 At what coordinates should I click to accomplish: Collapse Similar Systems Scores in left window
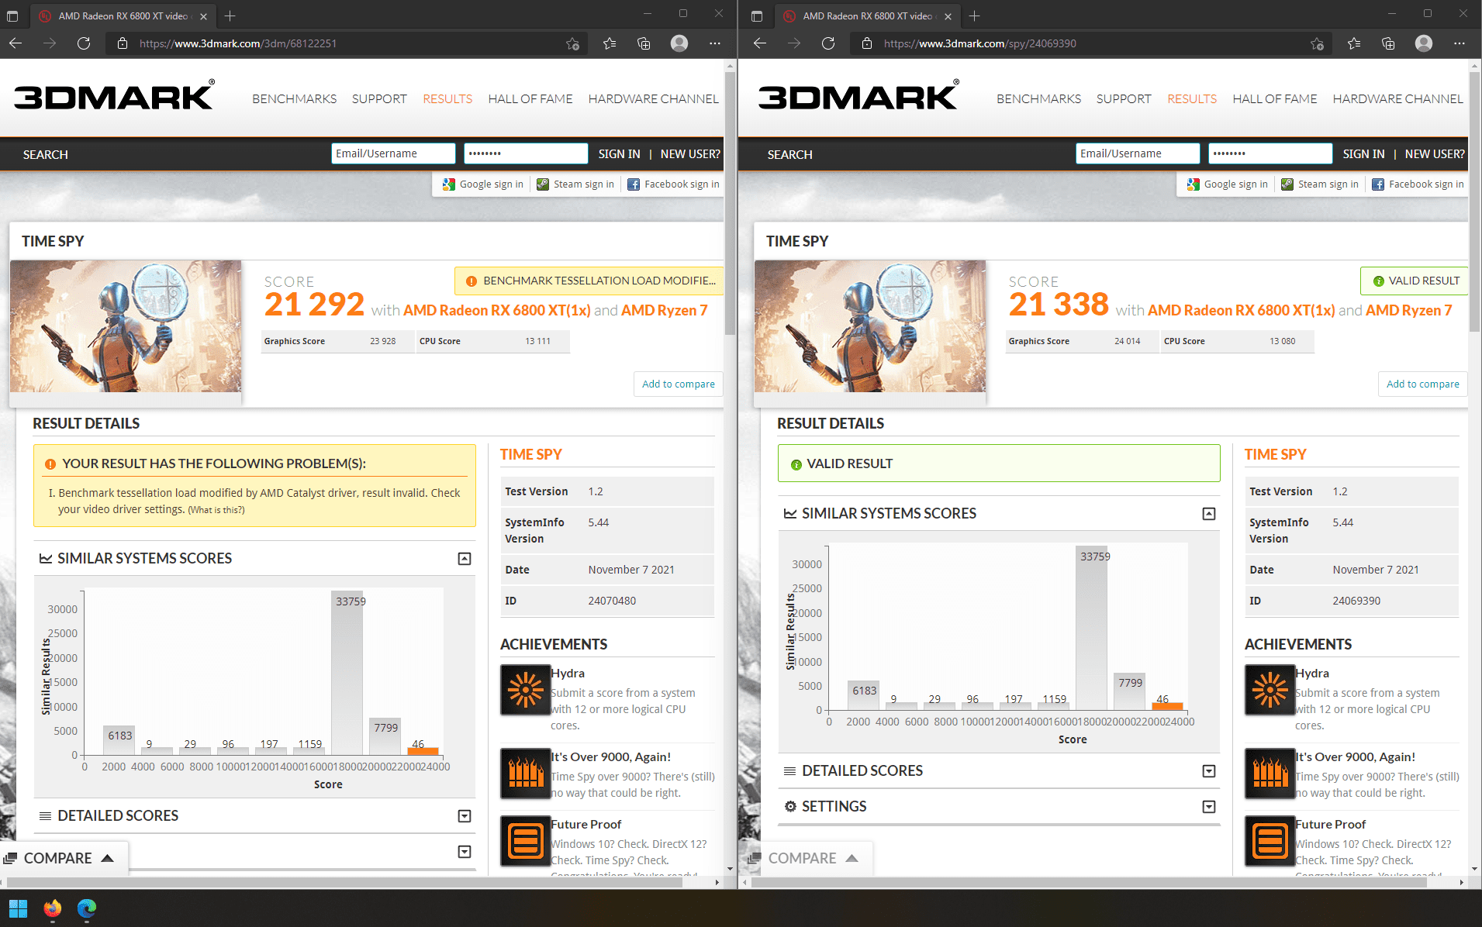pyautogui.click(x=464, y=559)
